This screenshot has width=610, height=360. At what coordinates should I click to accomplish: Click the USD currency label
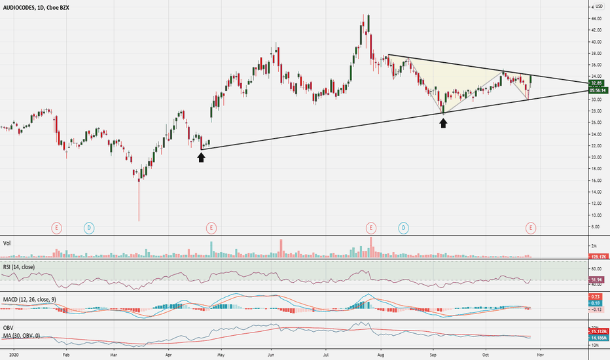[599, 7]
